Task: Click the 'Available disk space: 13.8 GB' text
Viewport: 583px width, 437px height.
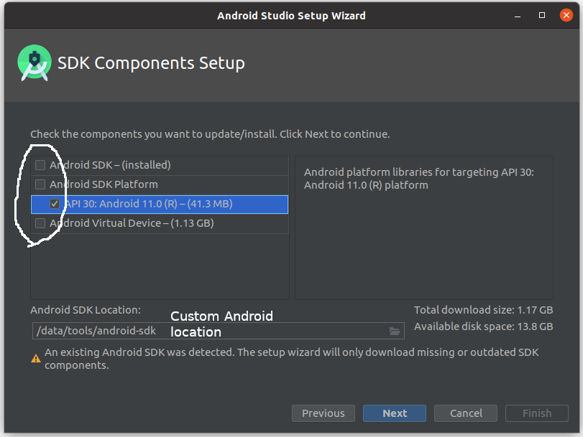Action: tap(483, 326)
